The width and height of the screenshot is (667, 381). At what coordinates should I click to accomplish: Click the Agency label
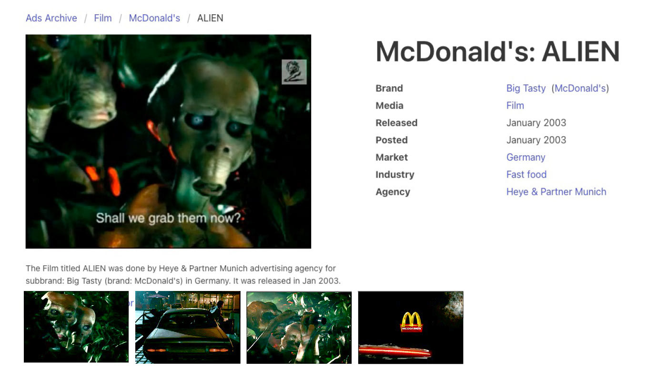pyautogui.click(x=393, y=191)
